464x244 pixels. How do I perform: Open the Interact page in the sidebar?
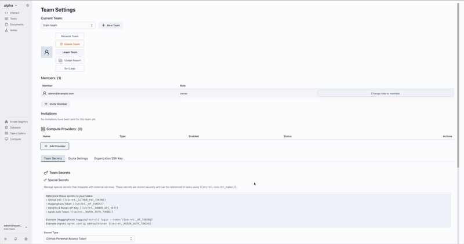14,13
